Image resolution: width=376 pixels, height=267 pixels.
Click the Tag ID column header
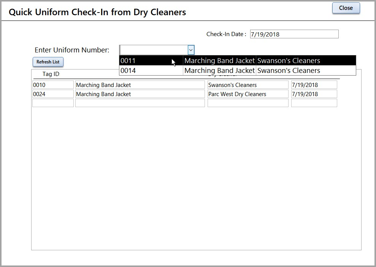tap(51, 74)
